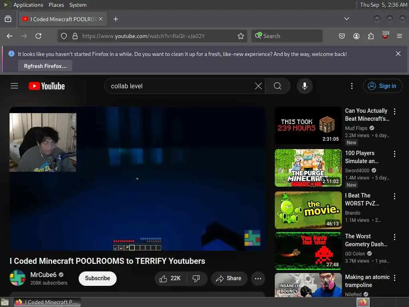Open the MrCube6 channel name link
Viewport: 409px width, 307px height.
[43, 275]
